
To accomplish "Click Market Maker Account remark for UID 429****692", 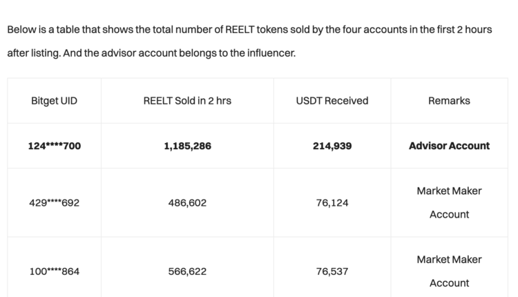I will tap(449, 202).
